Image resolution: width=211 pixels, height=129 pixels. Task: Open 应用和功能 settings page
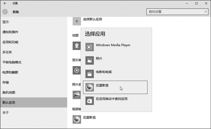coord(34,42)
